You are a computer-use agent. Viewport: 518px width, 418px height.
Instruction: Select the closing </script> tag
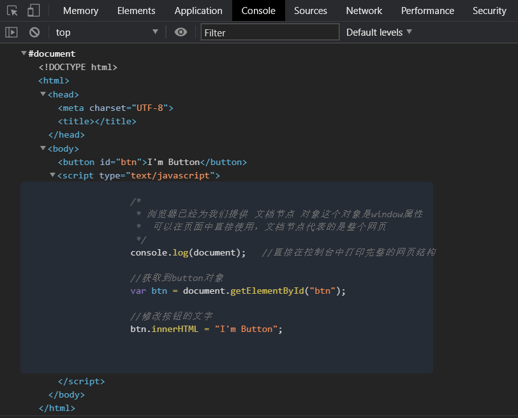click(x=81, y=382)
